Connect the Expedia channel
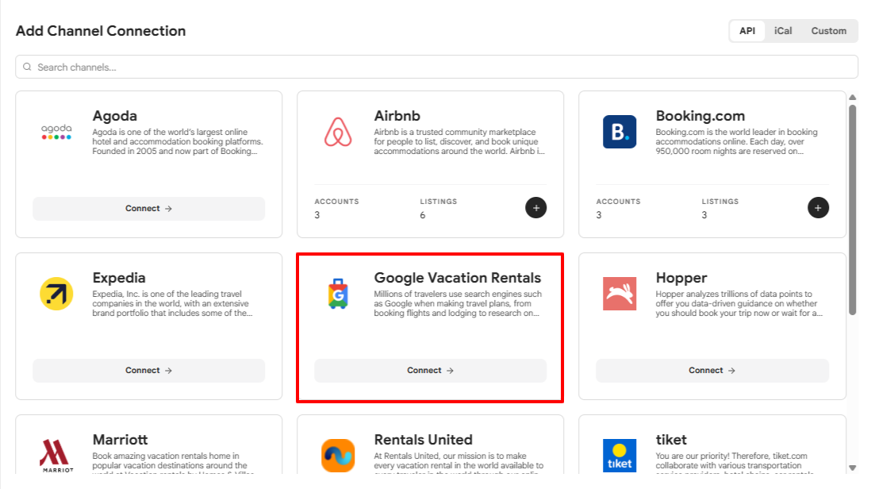This screenshot has height=489, width=875. [149, 370]
